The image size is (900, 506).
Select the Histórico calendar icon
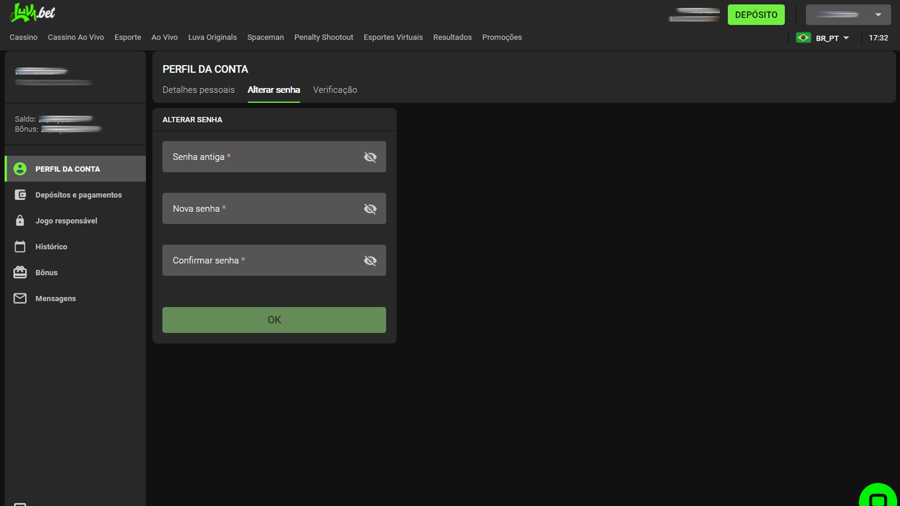pyautogui.click(x=20, y=246)
